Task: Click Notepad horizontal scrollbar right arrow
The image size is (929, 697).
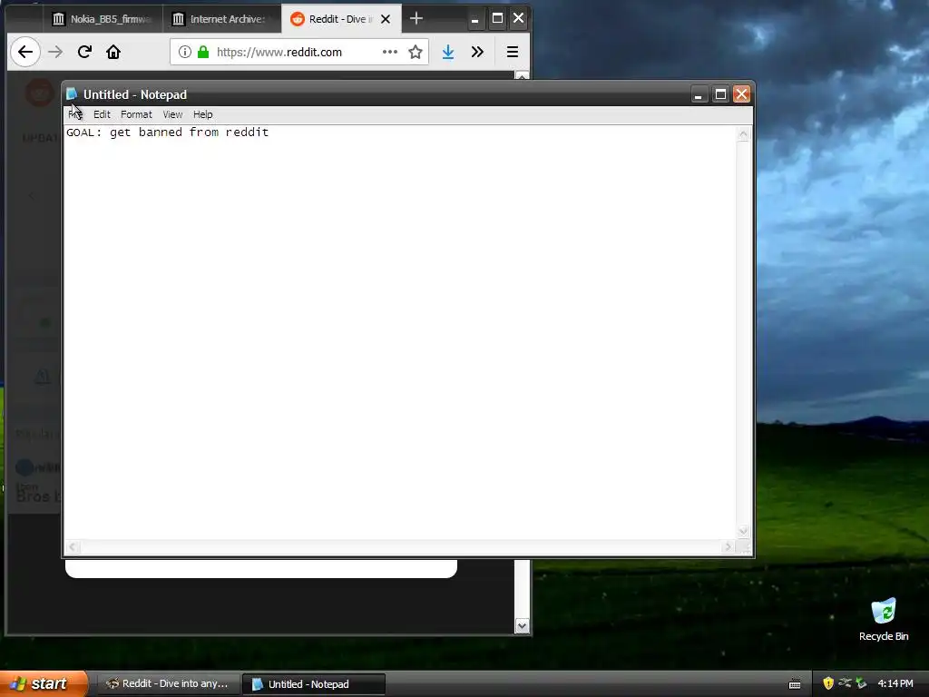Action: [x=729, y=547]
